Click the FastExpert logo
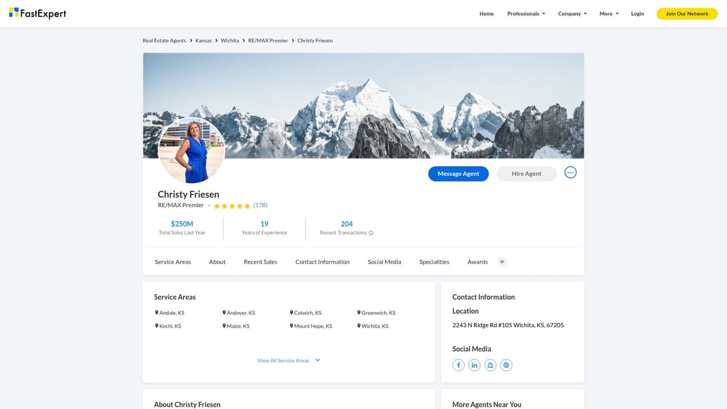Image resolution: width=727 pixels, height=409 pixels. [x=38, y=13]
